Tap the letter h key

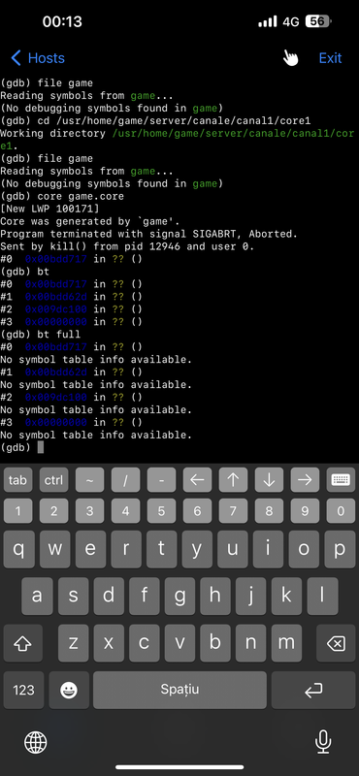tap(215, 596)
